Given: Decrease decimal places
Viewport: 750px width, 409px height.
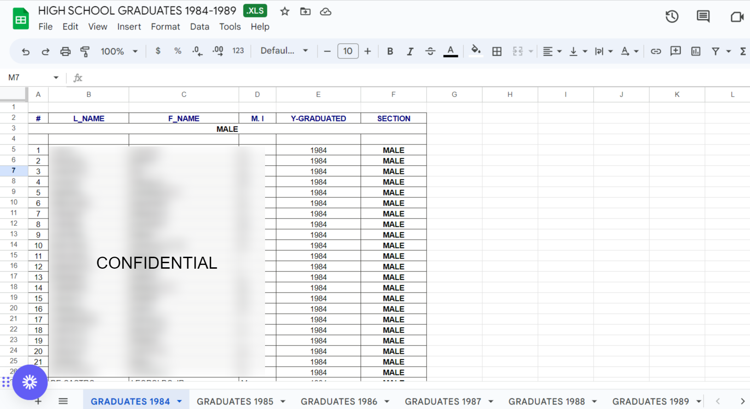Looking at the screenshot, I should [x=197, y=51].
